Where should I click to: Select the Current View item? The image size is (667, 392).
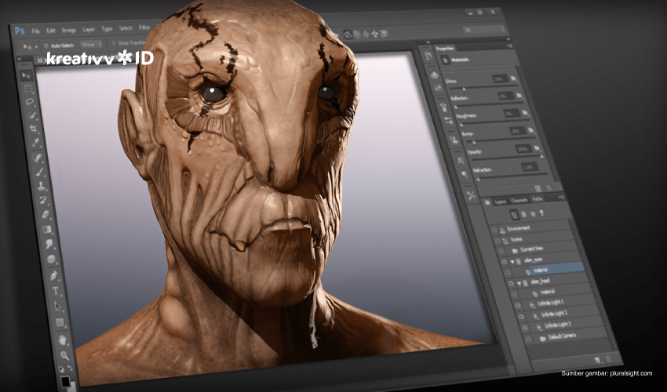(x=530, y=249)
